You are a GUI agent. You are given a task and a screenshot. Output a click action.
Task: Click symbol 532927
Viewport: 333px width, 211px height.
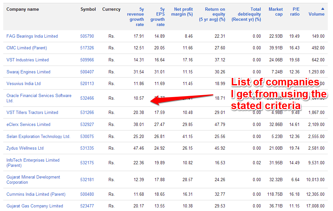pos(87,124)
